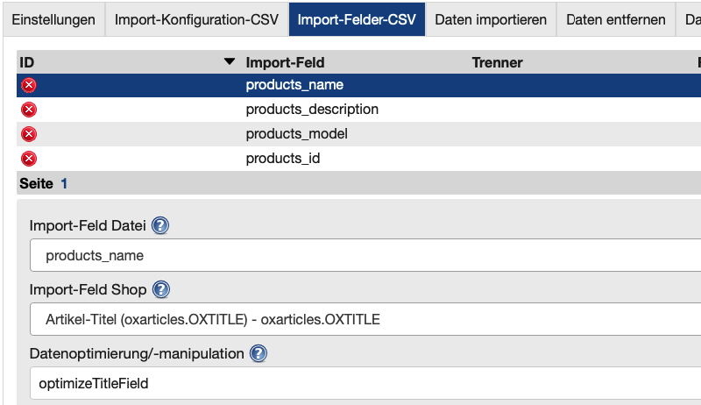Viewport: 701px width, 405px height.
Task: Delete the products_name row via red icon
Action: [29, 85]
